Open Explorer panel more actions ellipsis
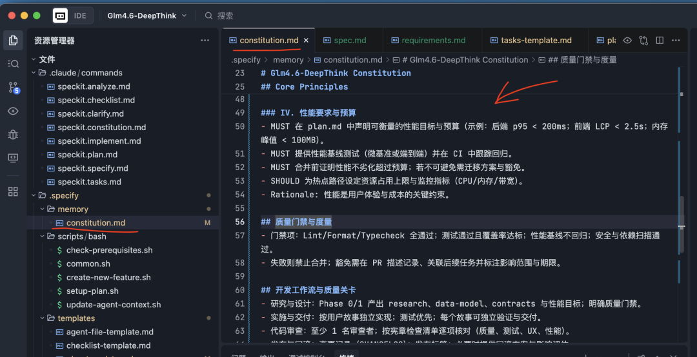Image resolution: width=697 pixels, height=357 pixels. tap(205, 41)
